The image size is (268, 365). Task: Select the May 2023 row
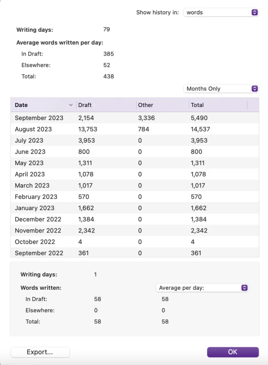[135, 163]
